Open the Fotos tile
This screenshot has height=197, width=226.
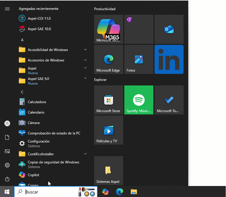point(139,59)
